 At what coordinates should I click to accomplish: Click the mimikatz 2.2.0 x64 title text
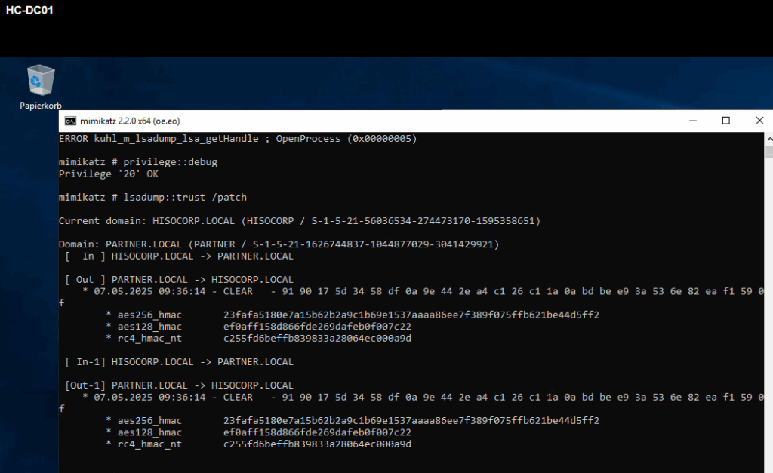(x=130, y=121)
